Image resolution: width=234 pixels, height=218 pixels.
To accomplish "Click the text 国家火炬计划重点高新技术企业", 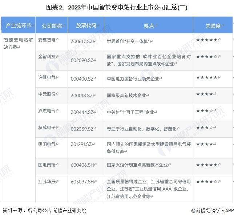I will pos(137,165).
